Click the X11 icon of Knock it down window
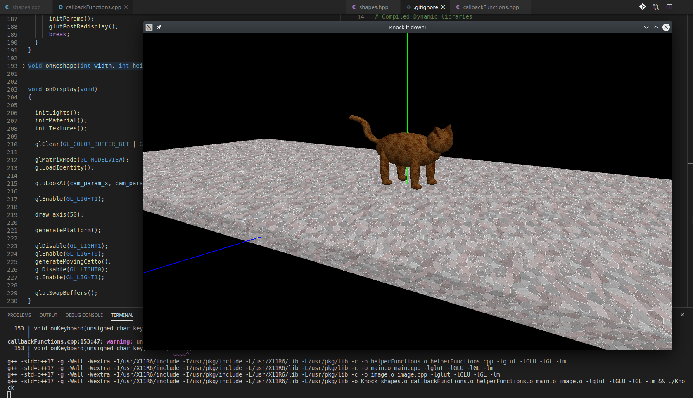This screenshot has height=398, width=693. tap(149, 27)
